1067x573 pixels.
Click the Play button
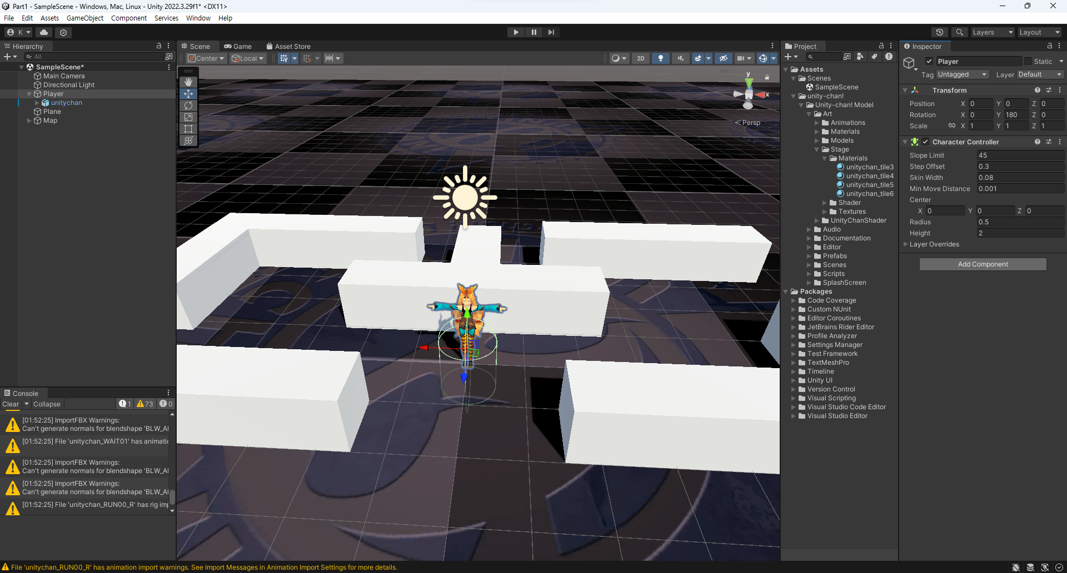(516, 32)
